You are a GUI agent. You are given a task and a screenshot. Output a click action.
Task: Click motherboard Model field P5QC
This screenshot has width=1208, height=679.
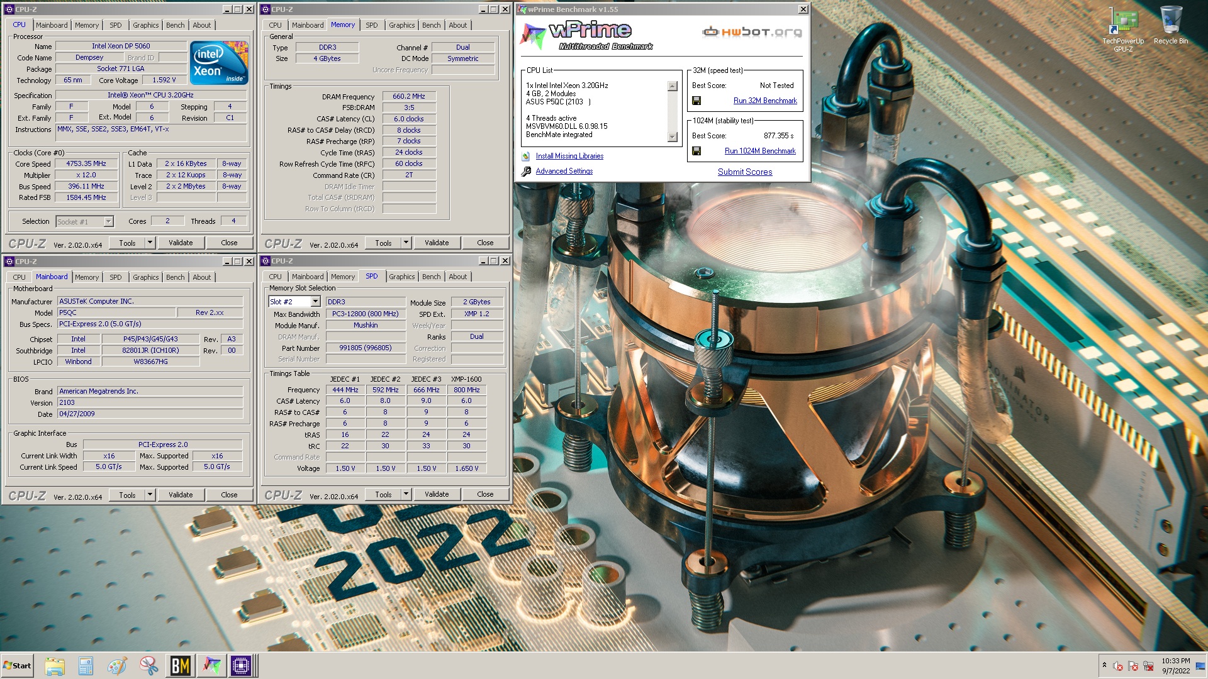point(116,312)
